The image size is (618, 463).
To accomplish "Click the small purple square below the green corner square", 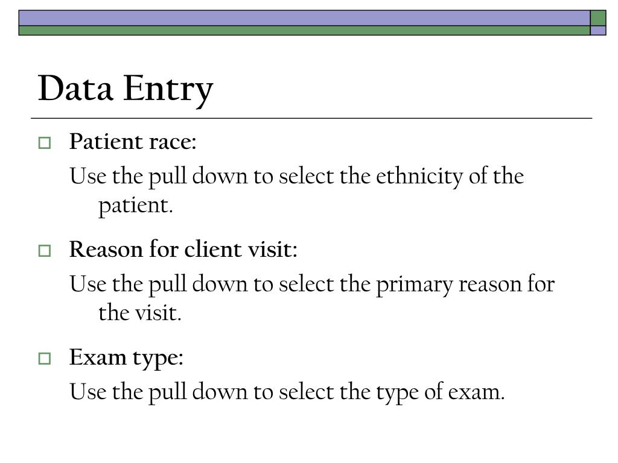I will pos(598,30).
